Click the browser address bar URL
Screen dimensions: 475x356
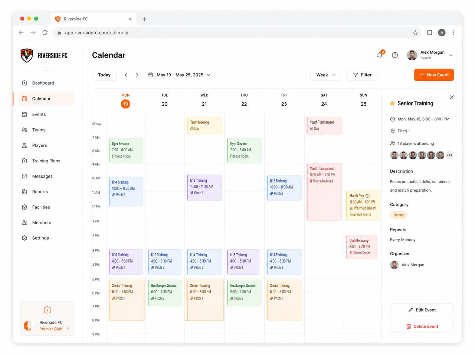(97, 33)
